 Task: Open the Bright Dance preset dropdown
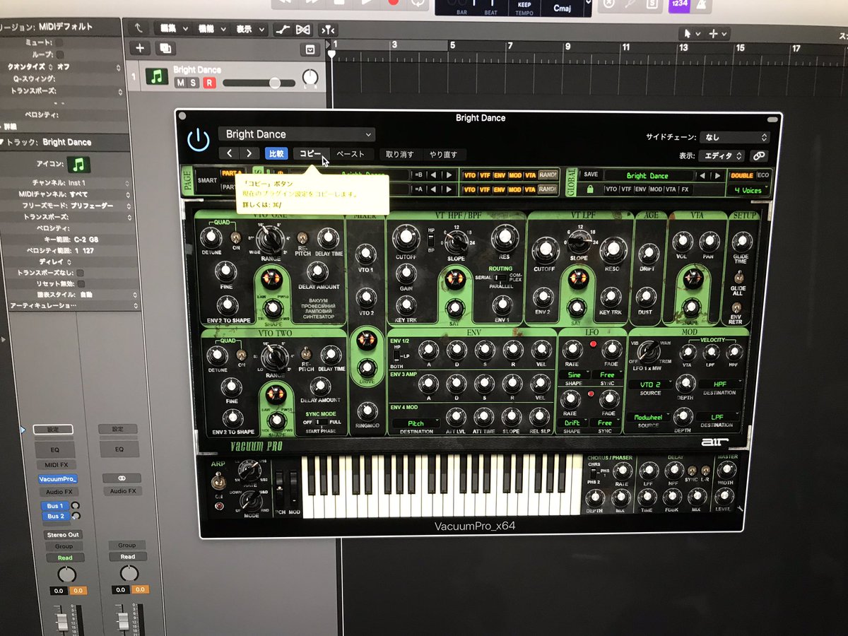[297, 134]
